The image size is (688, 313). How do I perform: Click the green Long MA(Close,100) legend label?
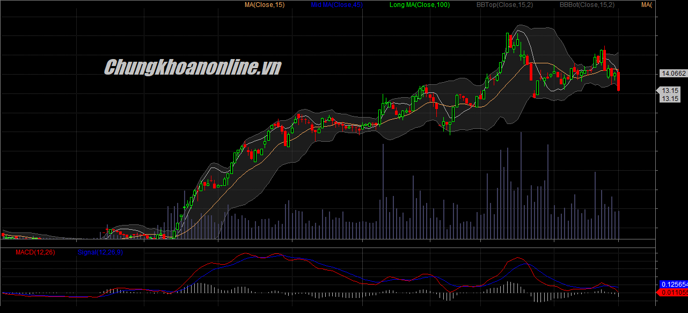[420, 5]
